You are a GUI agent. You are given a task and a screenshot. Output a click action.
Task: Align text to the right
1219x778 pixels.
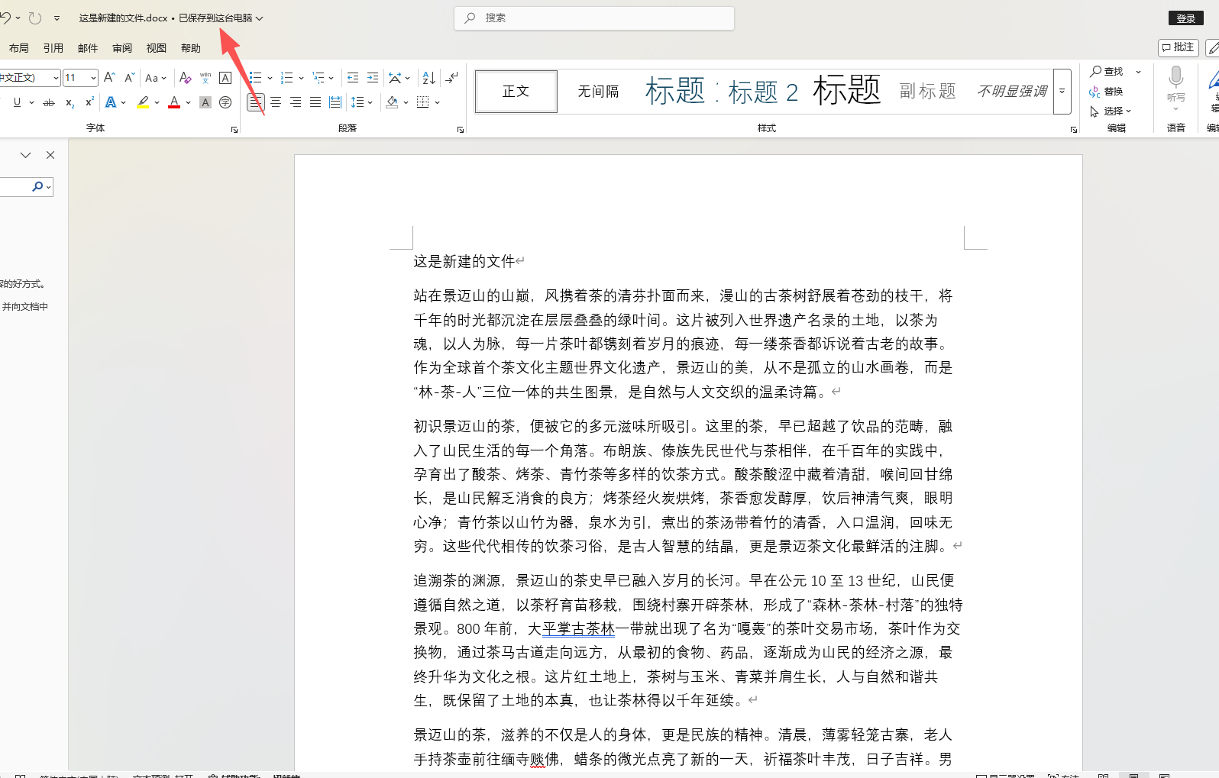pos(296,102)
